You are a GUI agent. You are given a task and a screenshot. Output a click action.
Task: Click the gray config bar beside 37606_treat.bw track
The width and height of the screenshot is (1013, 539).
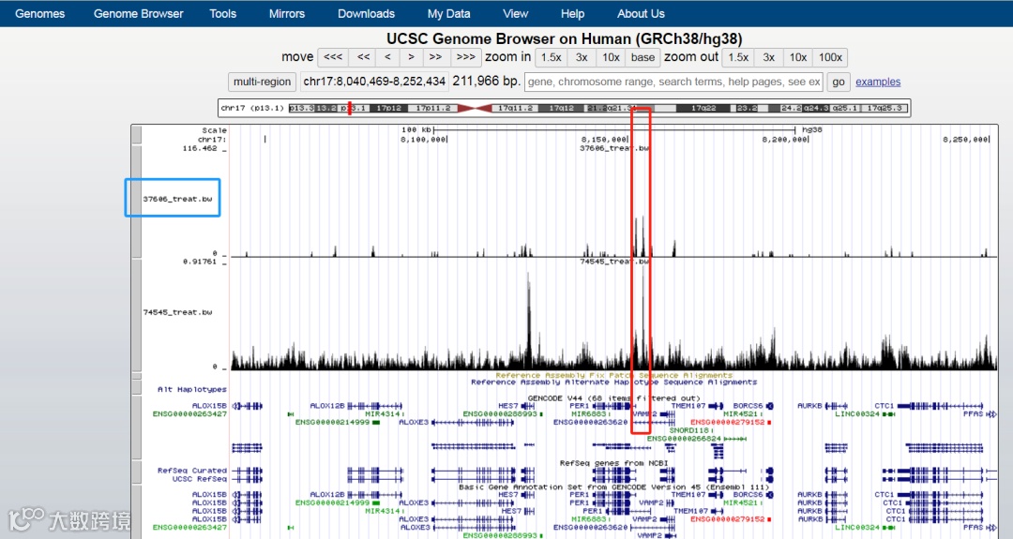[x=136, y=202]
